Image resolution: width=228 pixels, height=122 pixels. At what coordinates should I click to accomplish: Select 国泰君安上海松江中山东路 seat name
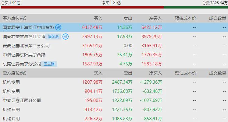28,27
